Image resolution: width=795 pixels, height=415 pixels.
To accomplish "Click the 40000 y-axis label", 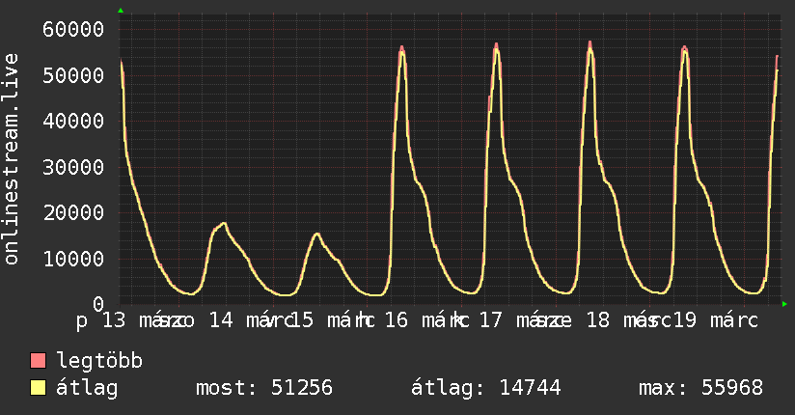I will click(x=73, y=121).
